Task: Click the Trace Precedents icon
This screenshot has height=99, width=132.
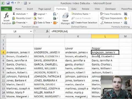Action: pos(102,14)
